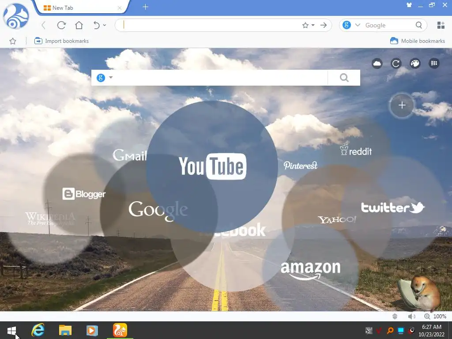This screenshot has width=452, height=339.
Task: Open the extensions grid icon
Action: coord(441,25)
